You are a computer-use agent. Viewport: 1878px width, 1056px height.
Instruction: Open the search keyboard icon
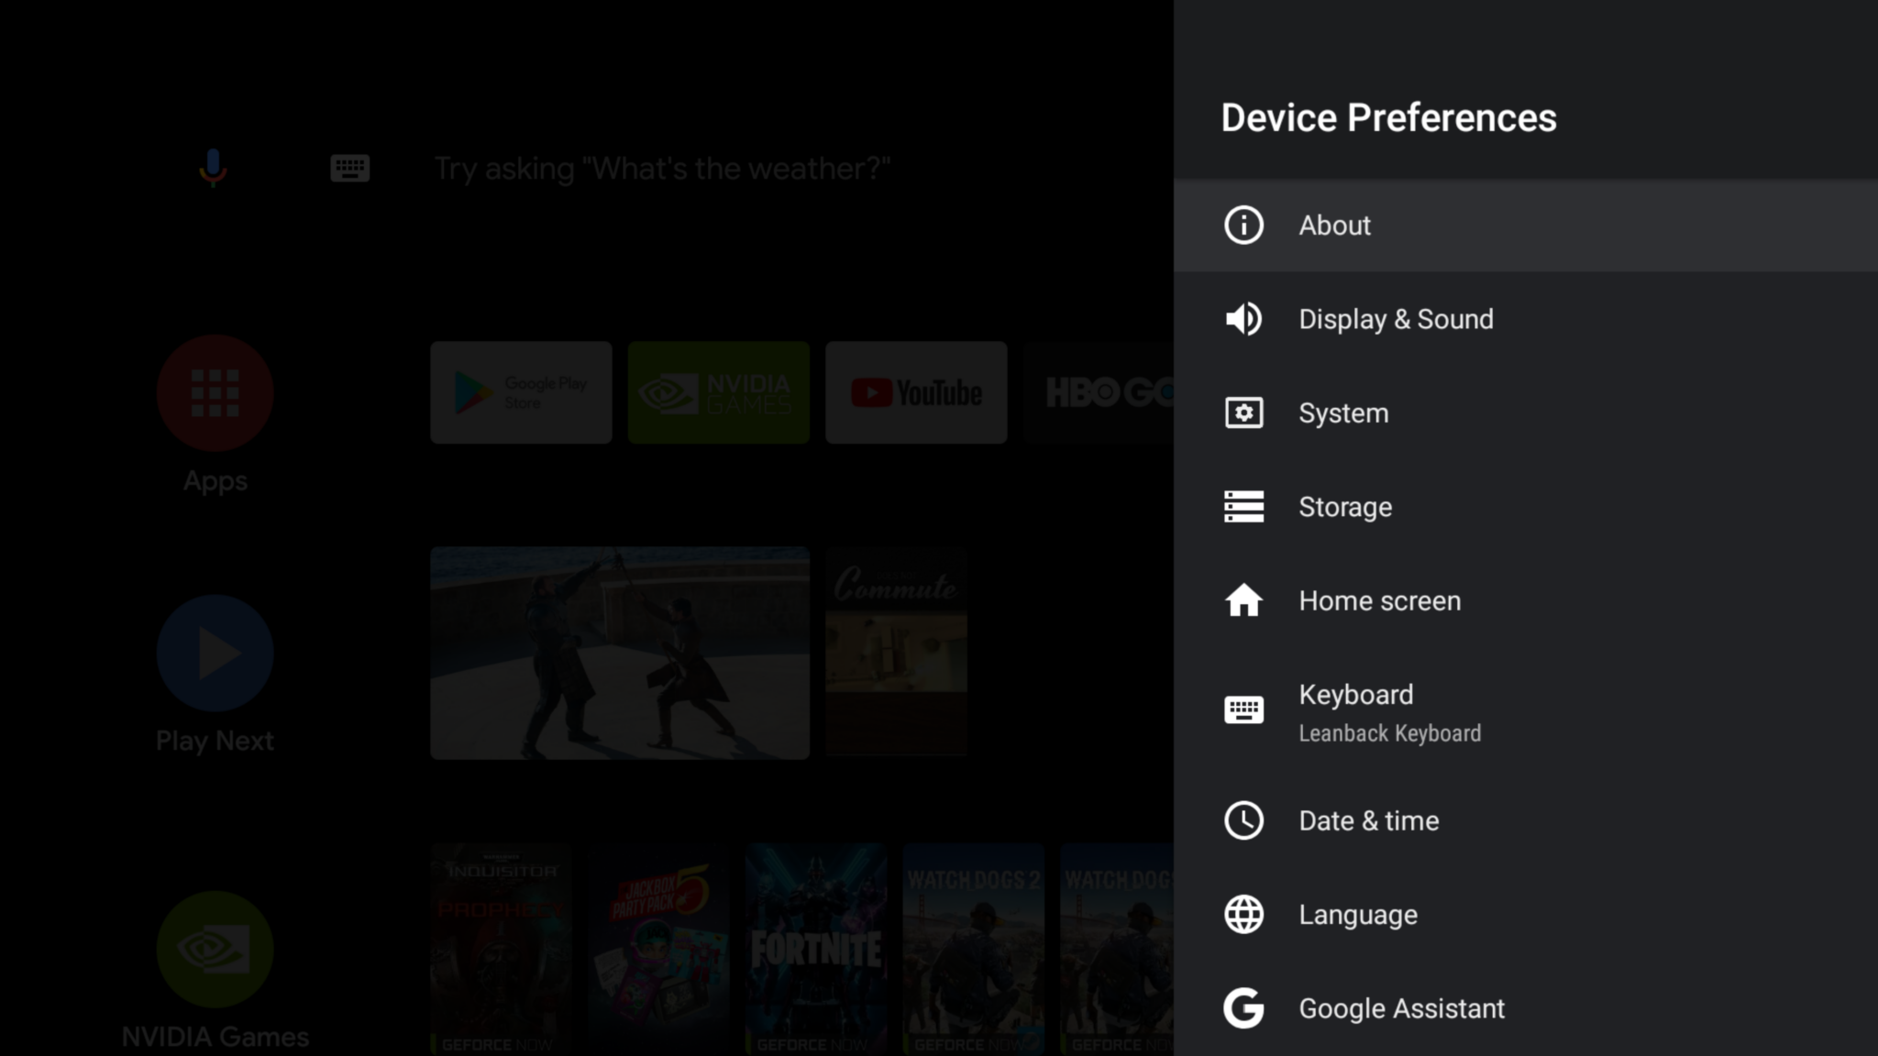349,169
